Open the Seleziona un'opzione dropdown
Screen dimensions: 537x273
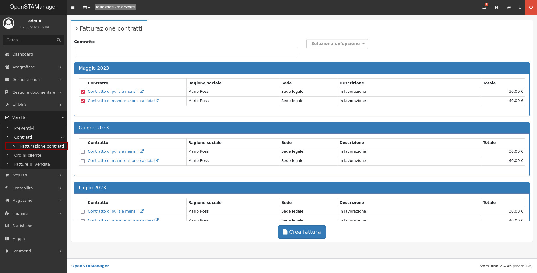click(337, 44)
